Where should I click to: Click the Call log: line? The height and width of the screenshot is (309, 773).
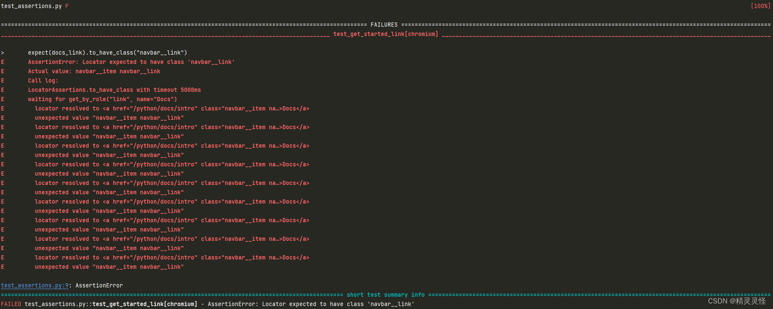click(43, 81)
